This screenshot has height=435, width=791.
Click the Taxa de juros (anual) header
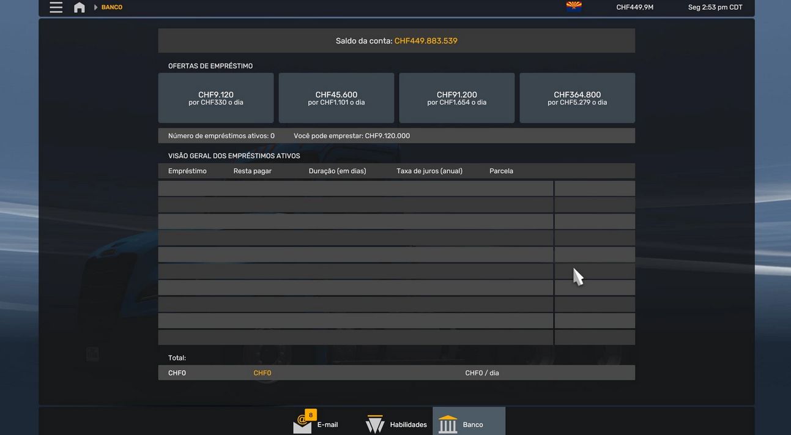coord(429,171)
